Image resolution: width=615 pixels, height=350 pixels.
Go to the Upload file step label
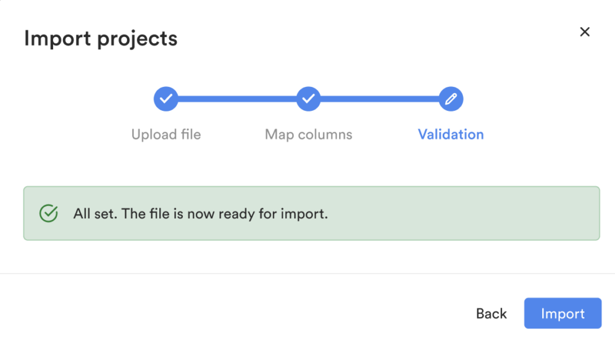pos(166,134)
